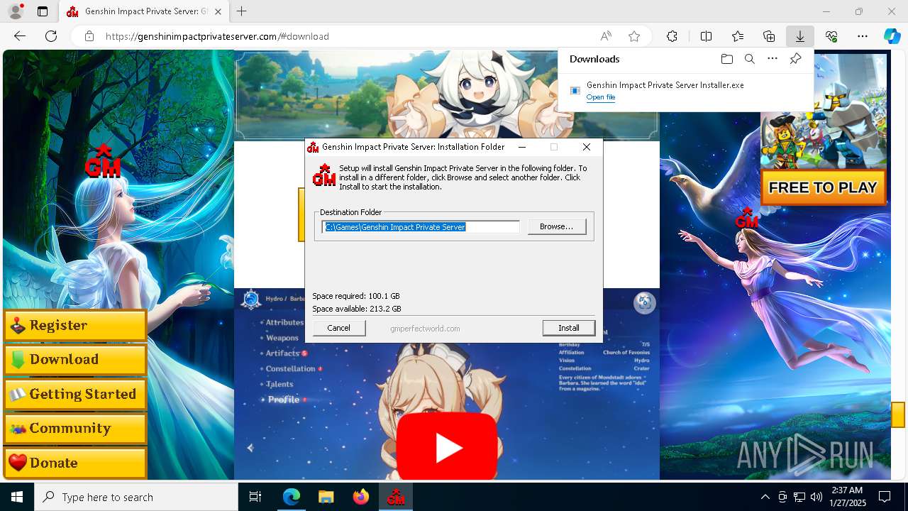This screenshot has width=908, height=511.
Task: Pin the Downloads panel
Action: 796,59
